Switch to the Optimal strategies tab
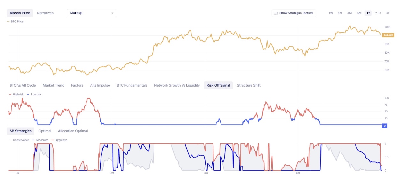Viewport: 397px width, 186px height. point(45,131)
